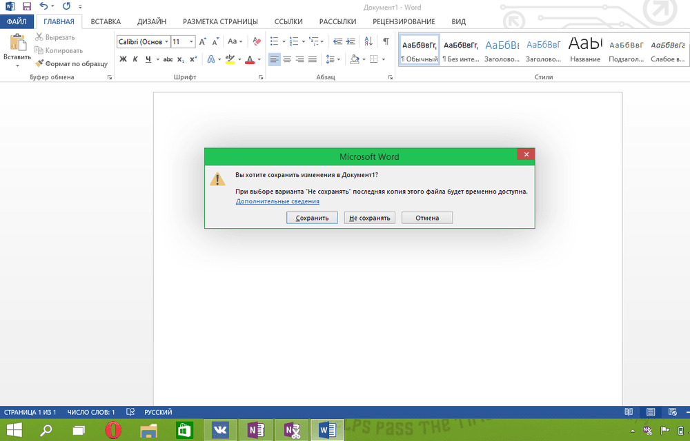Click Cut (Вырезать) scissors icon
This screenshot has width=690, height=441.
coord(39,37)
